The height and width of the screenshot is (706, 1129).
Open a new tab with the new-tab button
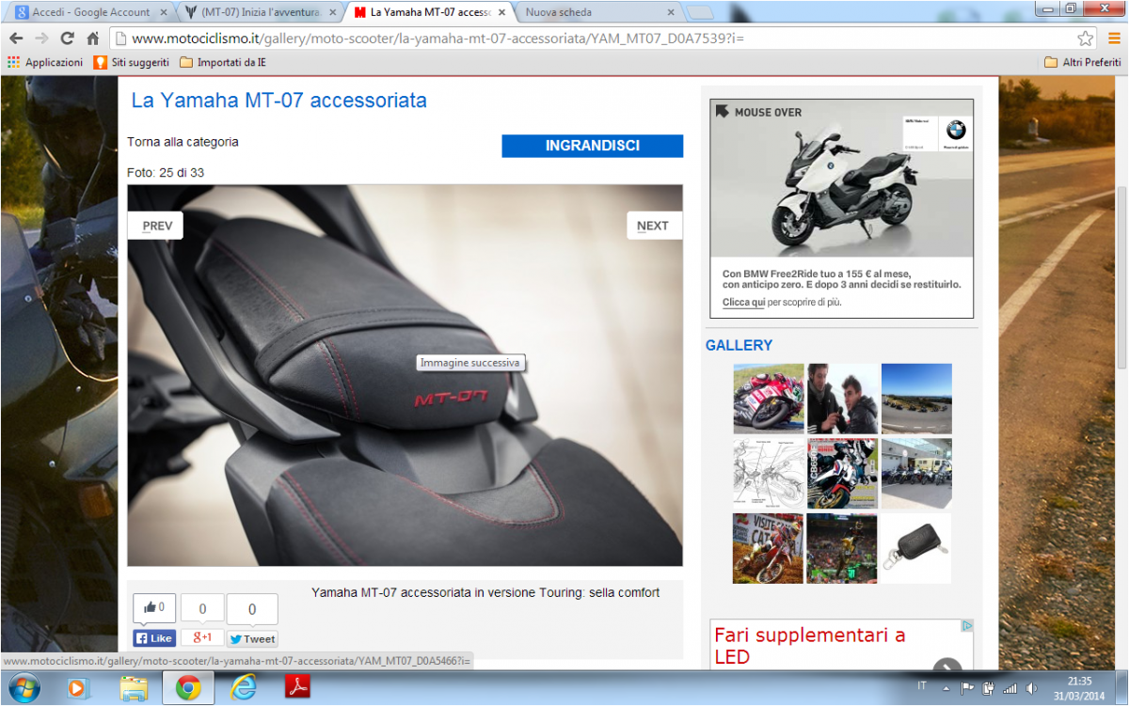pyautogui.click(x=700, y=12)
